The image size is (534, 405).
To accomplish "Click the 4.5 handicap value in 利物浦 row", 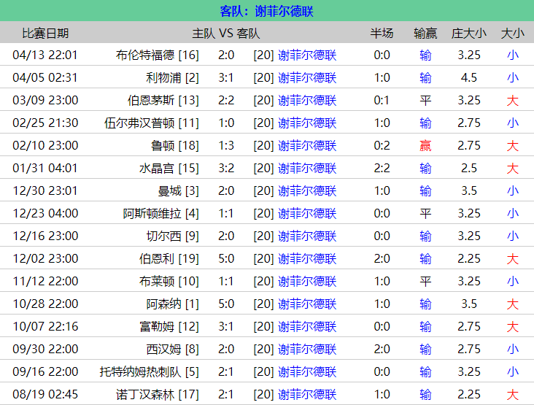I will pos(469,77).
